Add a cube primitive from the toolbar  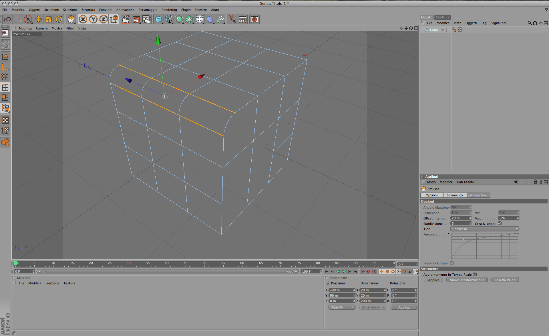(x=158, y=19)
